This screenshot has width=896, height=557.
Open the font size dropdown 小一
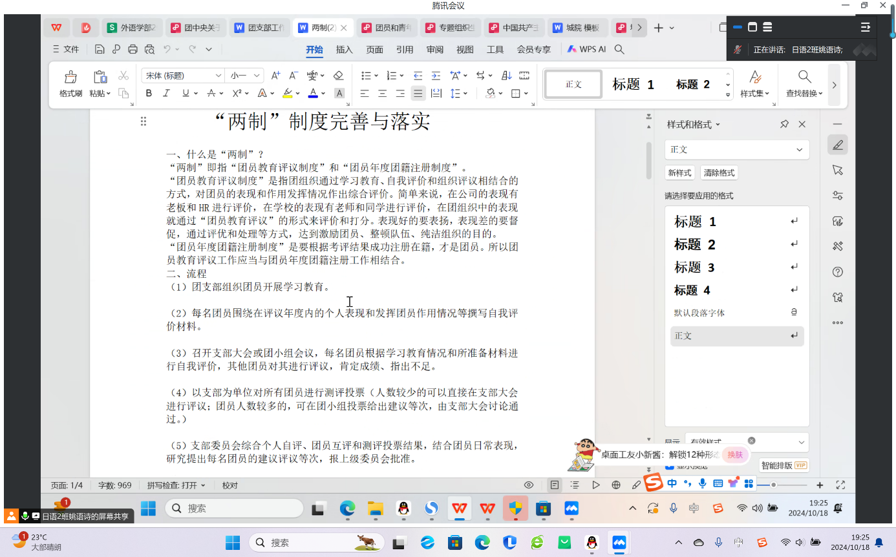(257, 76)
